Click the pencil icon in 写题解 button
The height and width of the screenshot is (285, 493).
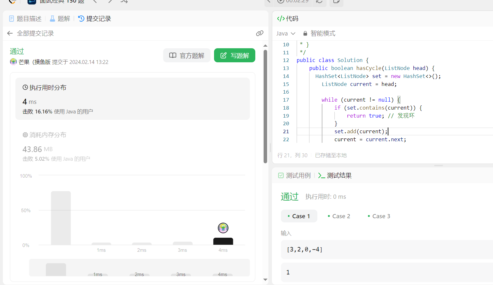(224, 55)
